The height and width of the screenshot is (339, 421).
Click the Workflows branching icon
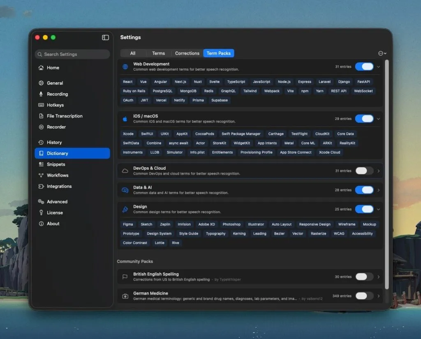coord(41,175)
